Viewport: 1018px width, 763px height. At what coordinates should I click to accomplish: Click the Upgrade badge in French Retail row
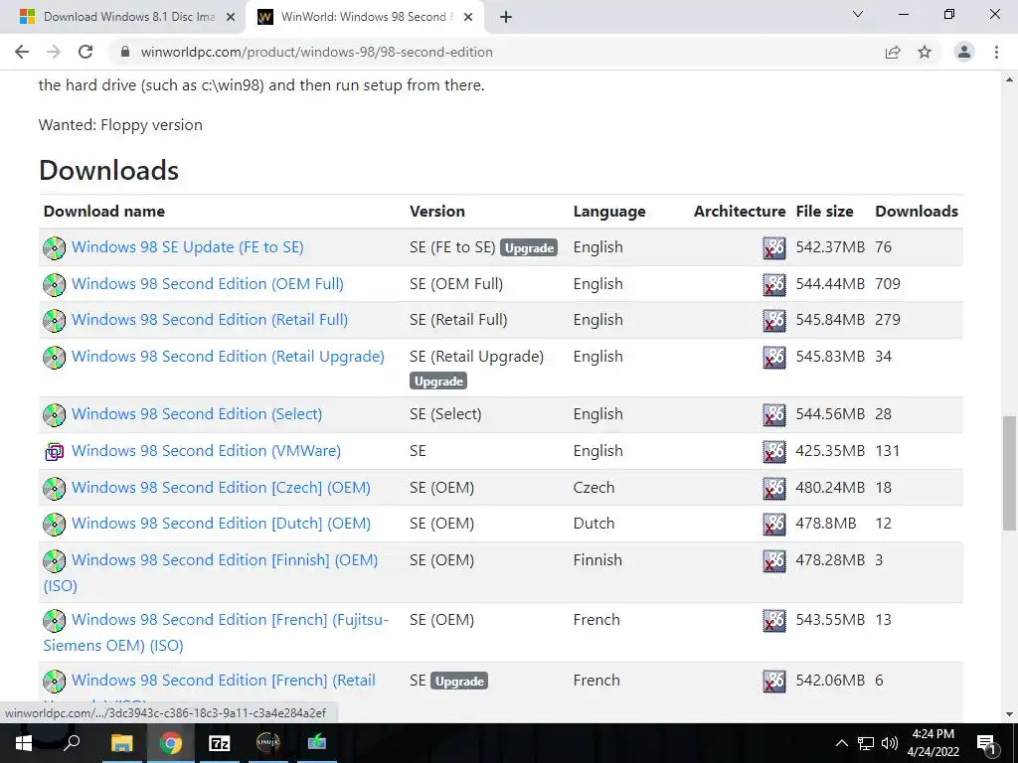tap(459, 681)
